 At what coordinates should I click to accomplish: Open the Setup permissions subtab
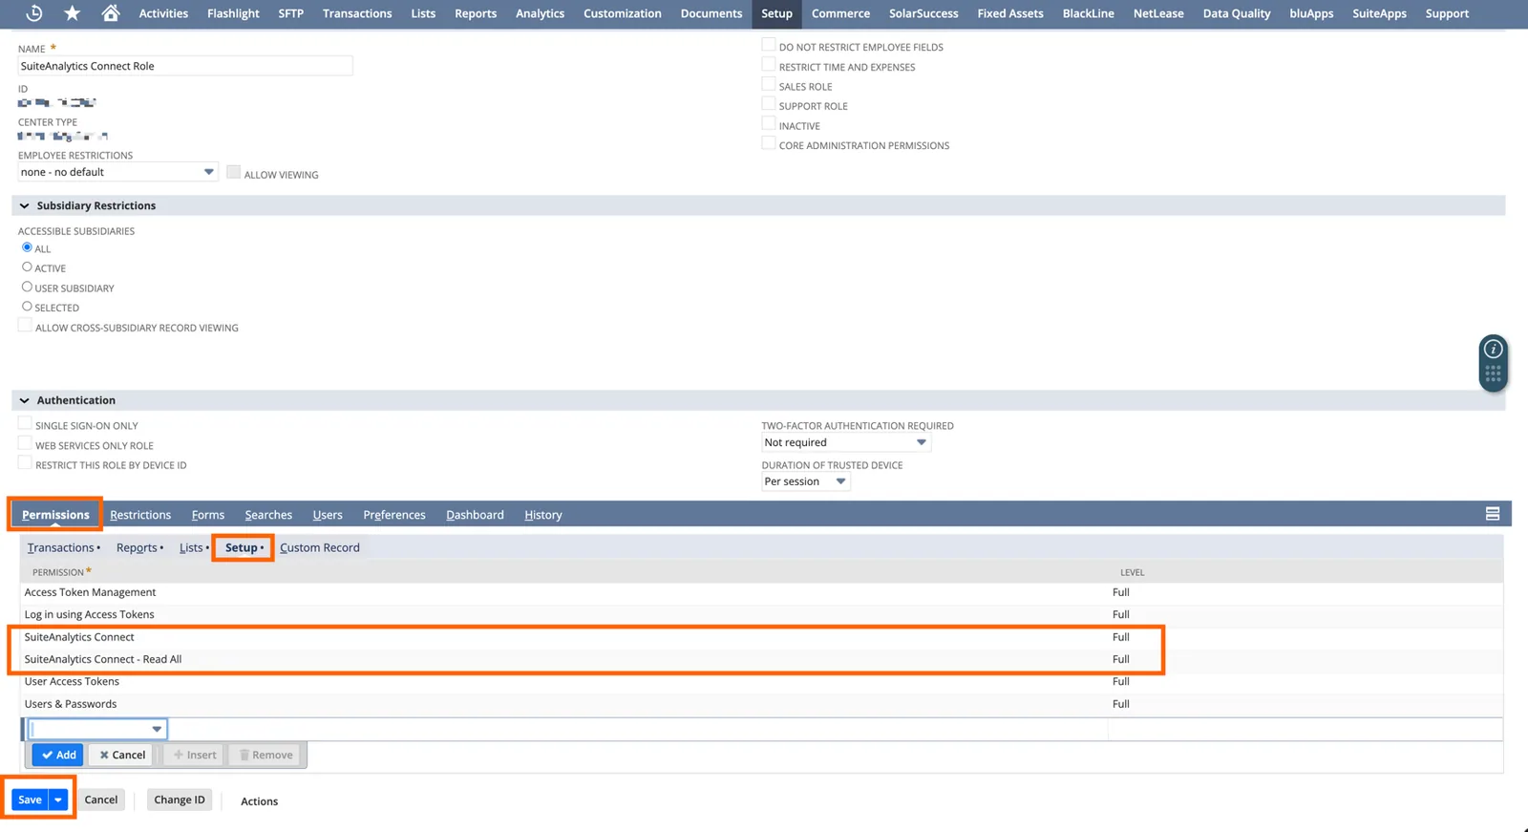point(243,547)
